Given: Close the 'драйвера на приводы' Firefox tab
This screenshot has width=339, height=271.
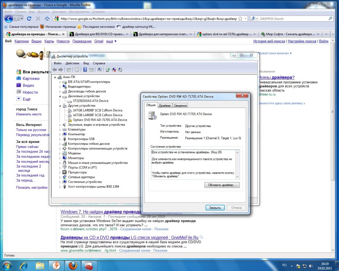Looking at the screenshot, I should (63, 34).
